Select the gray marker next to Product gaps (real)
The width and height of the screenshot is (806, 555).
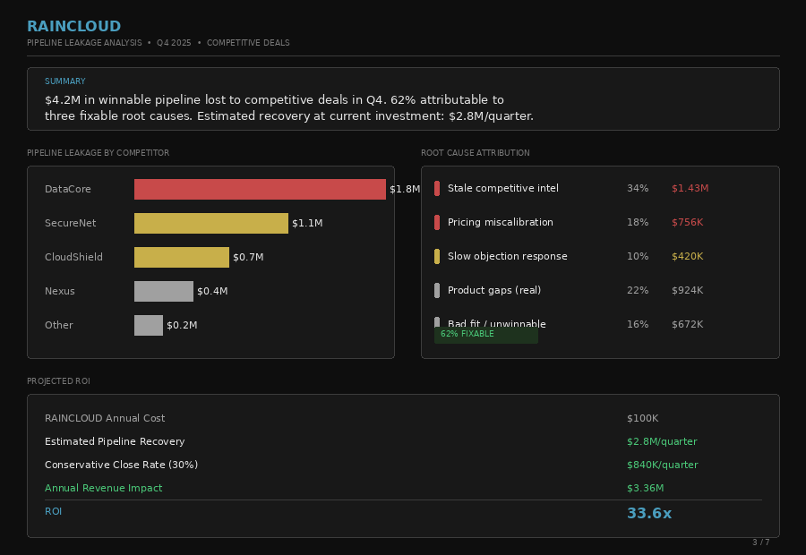[x=436, y=290]
